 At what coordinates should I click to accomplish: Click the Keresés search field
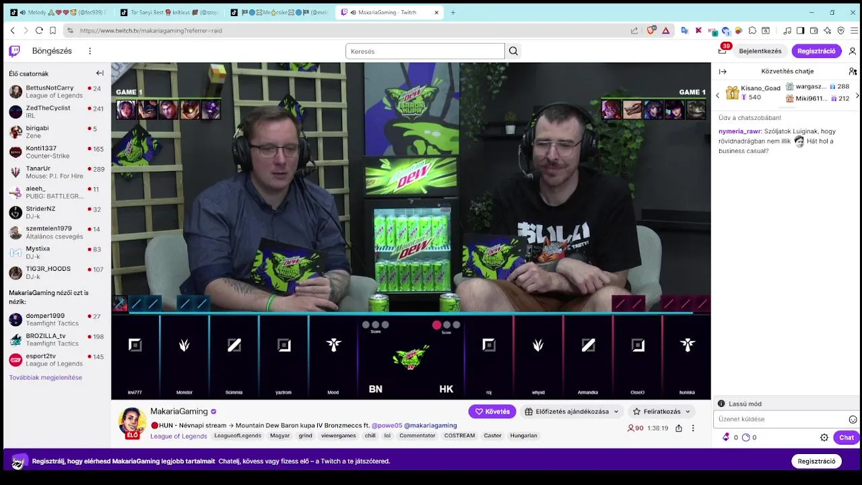pos(425,51)
